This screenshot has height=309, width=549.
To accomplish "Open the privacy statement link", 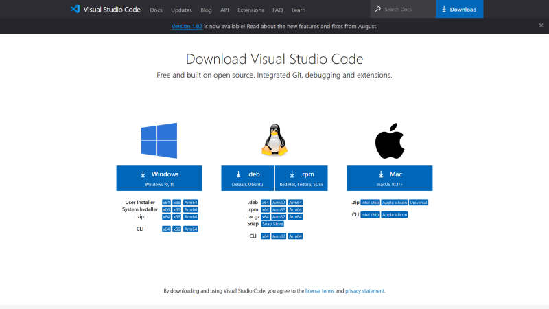I will tap(365, 291).
